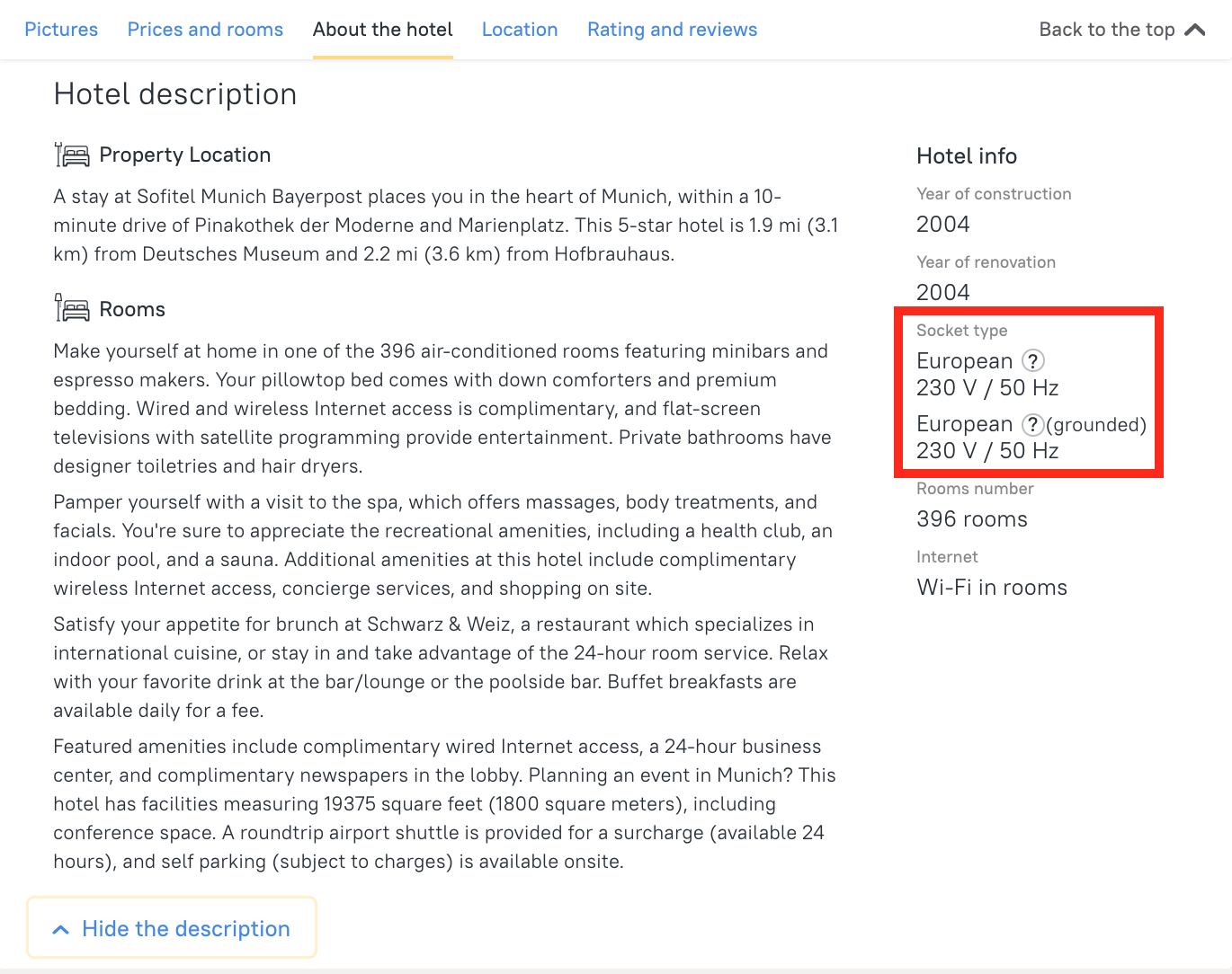Click the 396 rooms value
Screen dimensions: 1232x974
tap(971, 519)
